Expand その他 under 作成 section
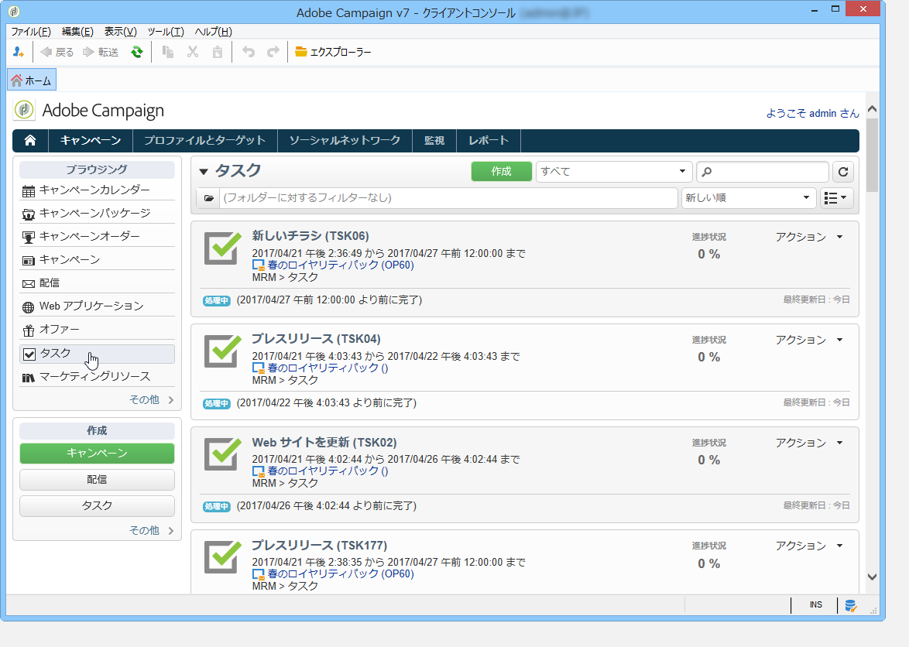This screenshot has height=647, width=909. pyautogui.click(x=151, y=531)
